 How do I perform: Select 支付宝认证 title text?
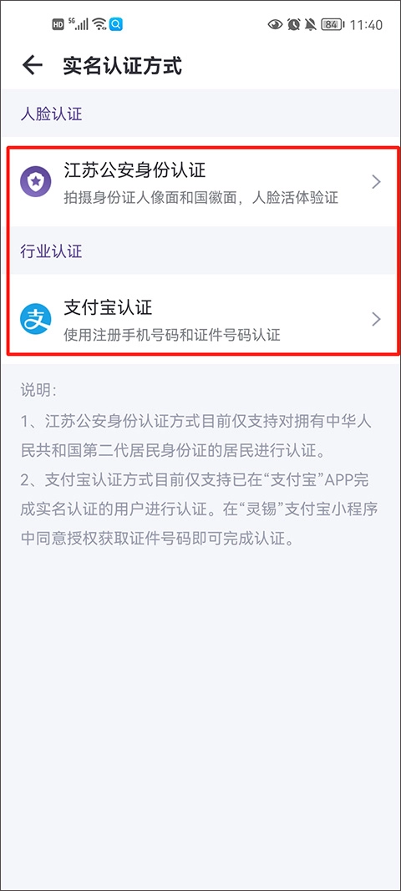click(108, 307)
